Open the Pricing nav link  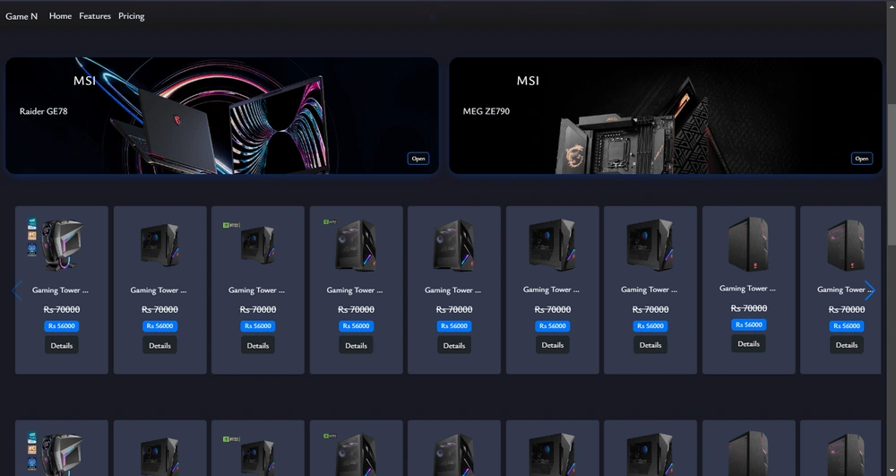[x=132, y=16]
